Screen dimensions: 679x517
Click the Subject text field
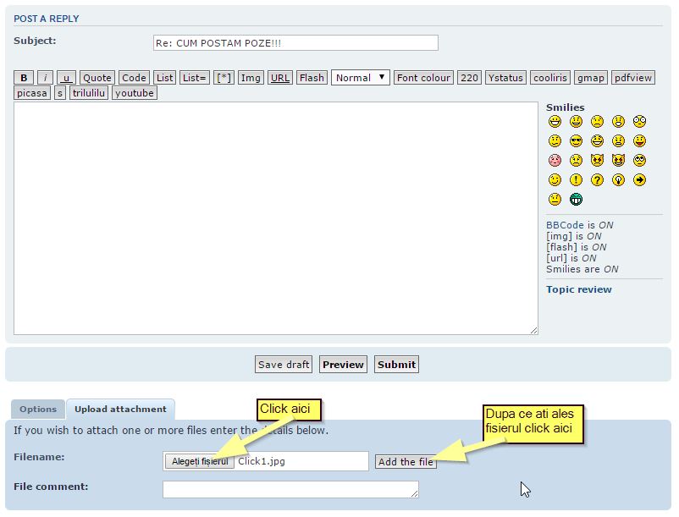click(295, 42)
